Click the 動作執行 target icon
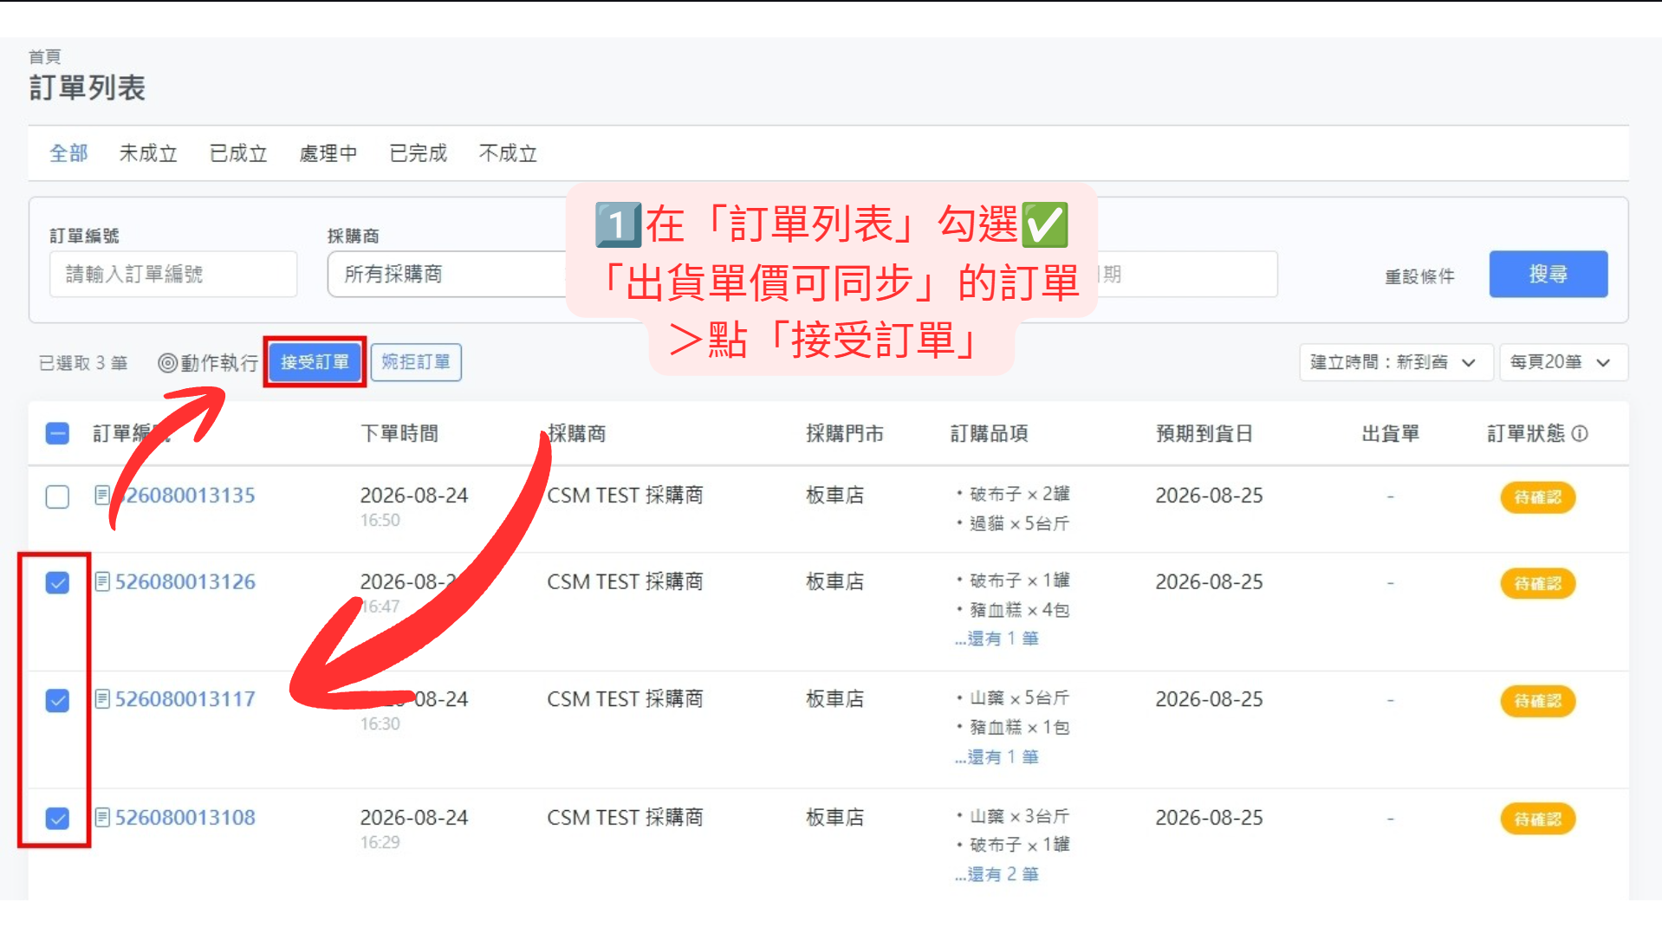The height and width of the screenshot is (934, 1662). point(167,362)
